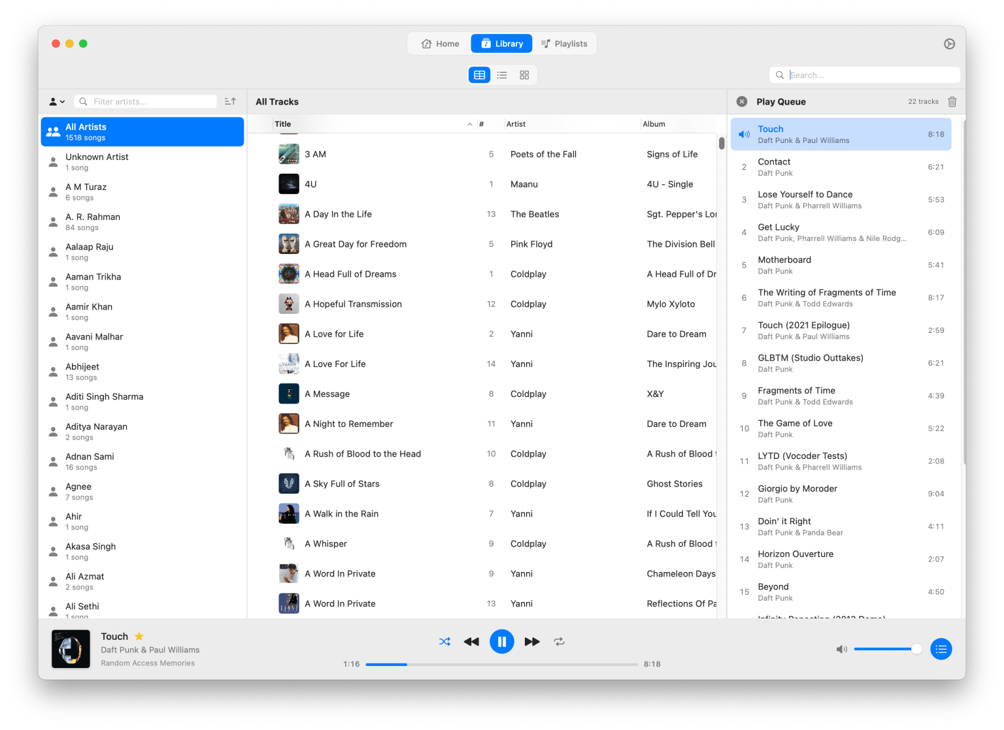Viewport: 1004px width, 730px height.
Task: Go to previous track
Action: (471, 642)
